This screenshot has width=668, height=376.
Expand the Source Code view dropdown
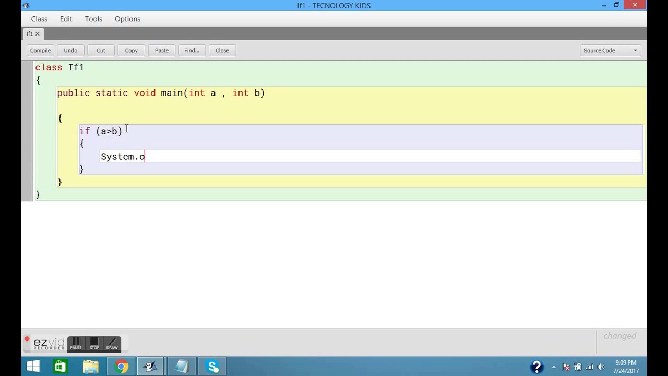pos(610,50)
